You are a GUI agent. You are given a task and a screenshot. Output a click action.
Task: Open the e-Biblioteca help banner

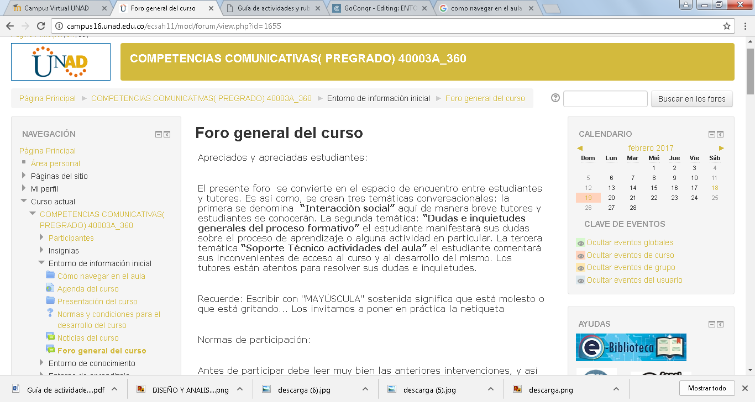[x=631, y=347]
